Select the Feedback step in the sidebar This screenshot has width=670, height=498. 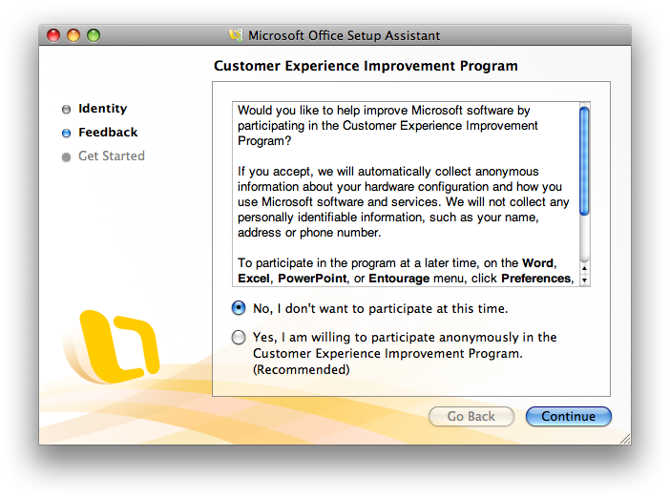(x=108, y=133)
